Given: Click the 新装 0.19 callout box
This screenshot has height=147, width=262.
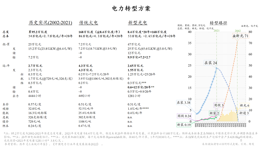Looking at the screenshot, I should 184,124.
